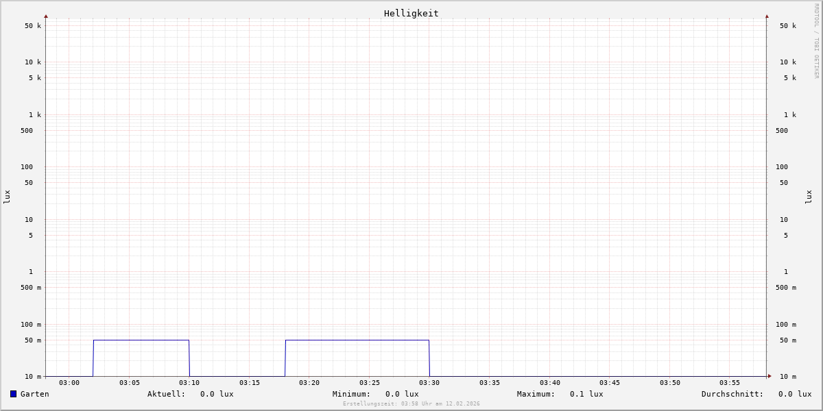The image size is (823, 411).
Task: Click the blue Garten legend color box
Action: [13, 394]
